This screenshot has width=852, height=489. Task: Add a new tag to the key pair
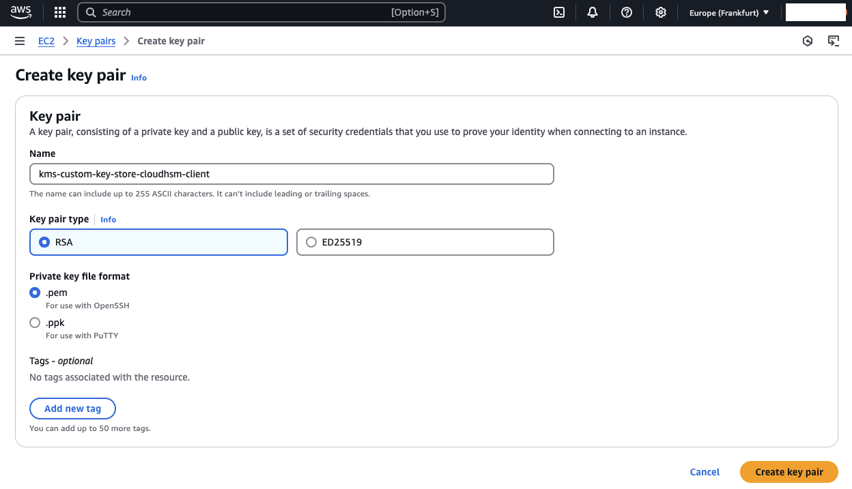pyautogui.click(x=72, y=408)
